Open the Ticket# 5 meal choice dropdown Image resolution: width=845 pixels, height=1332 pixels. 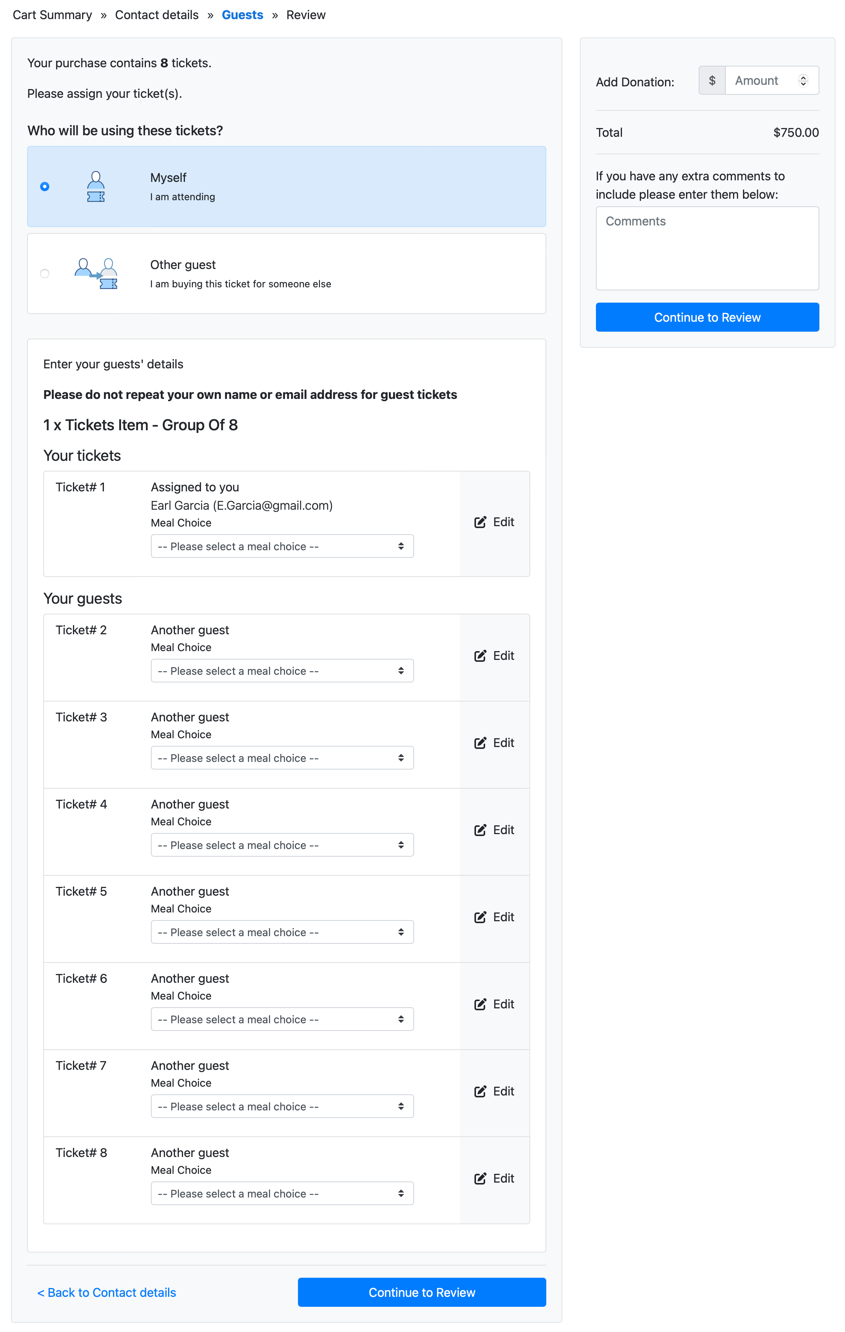point(282,932)
